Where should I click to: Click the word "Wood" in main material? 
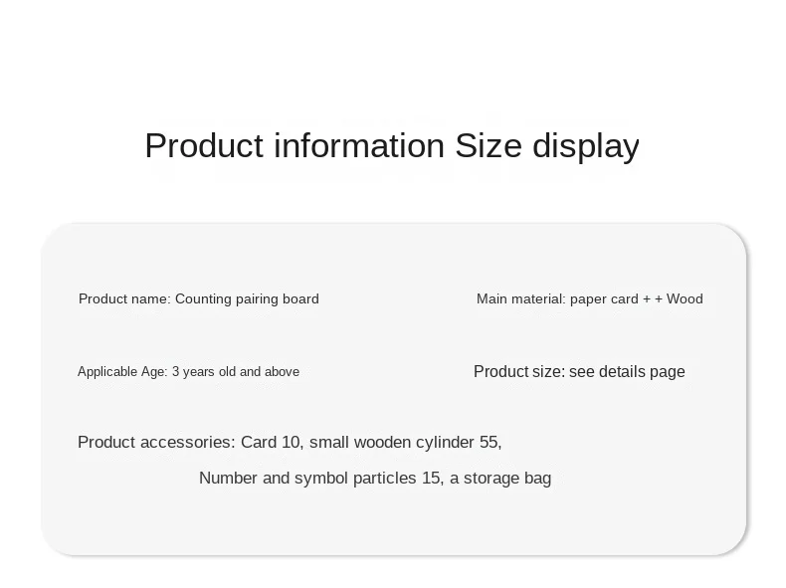(685, 298)
